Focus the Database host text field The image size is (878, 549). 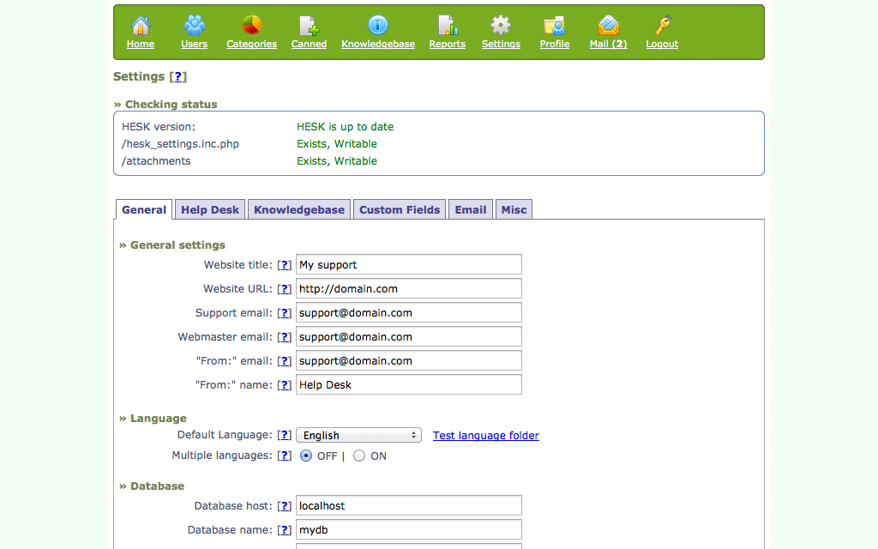(x=408, y=506)
